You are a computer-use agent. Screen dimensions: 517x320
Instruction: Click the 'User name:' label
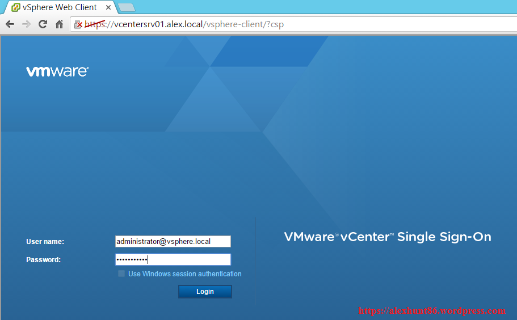[x=45, y=242]
